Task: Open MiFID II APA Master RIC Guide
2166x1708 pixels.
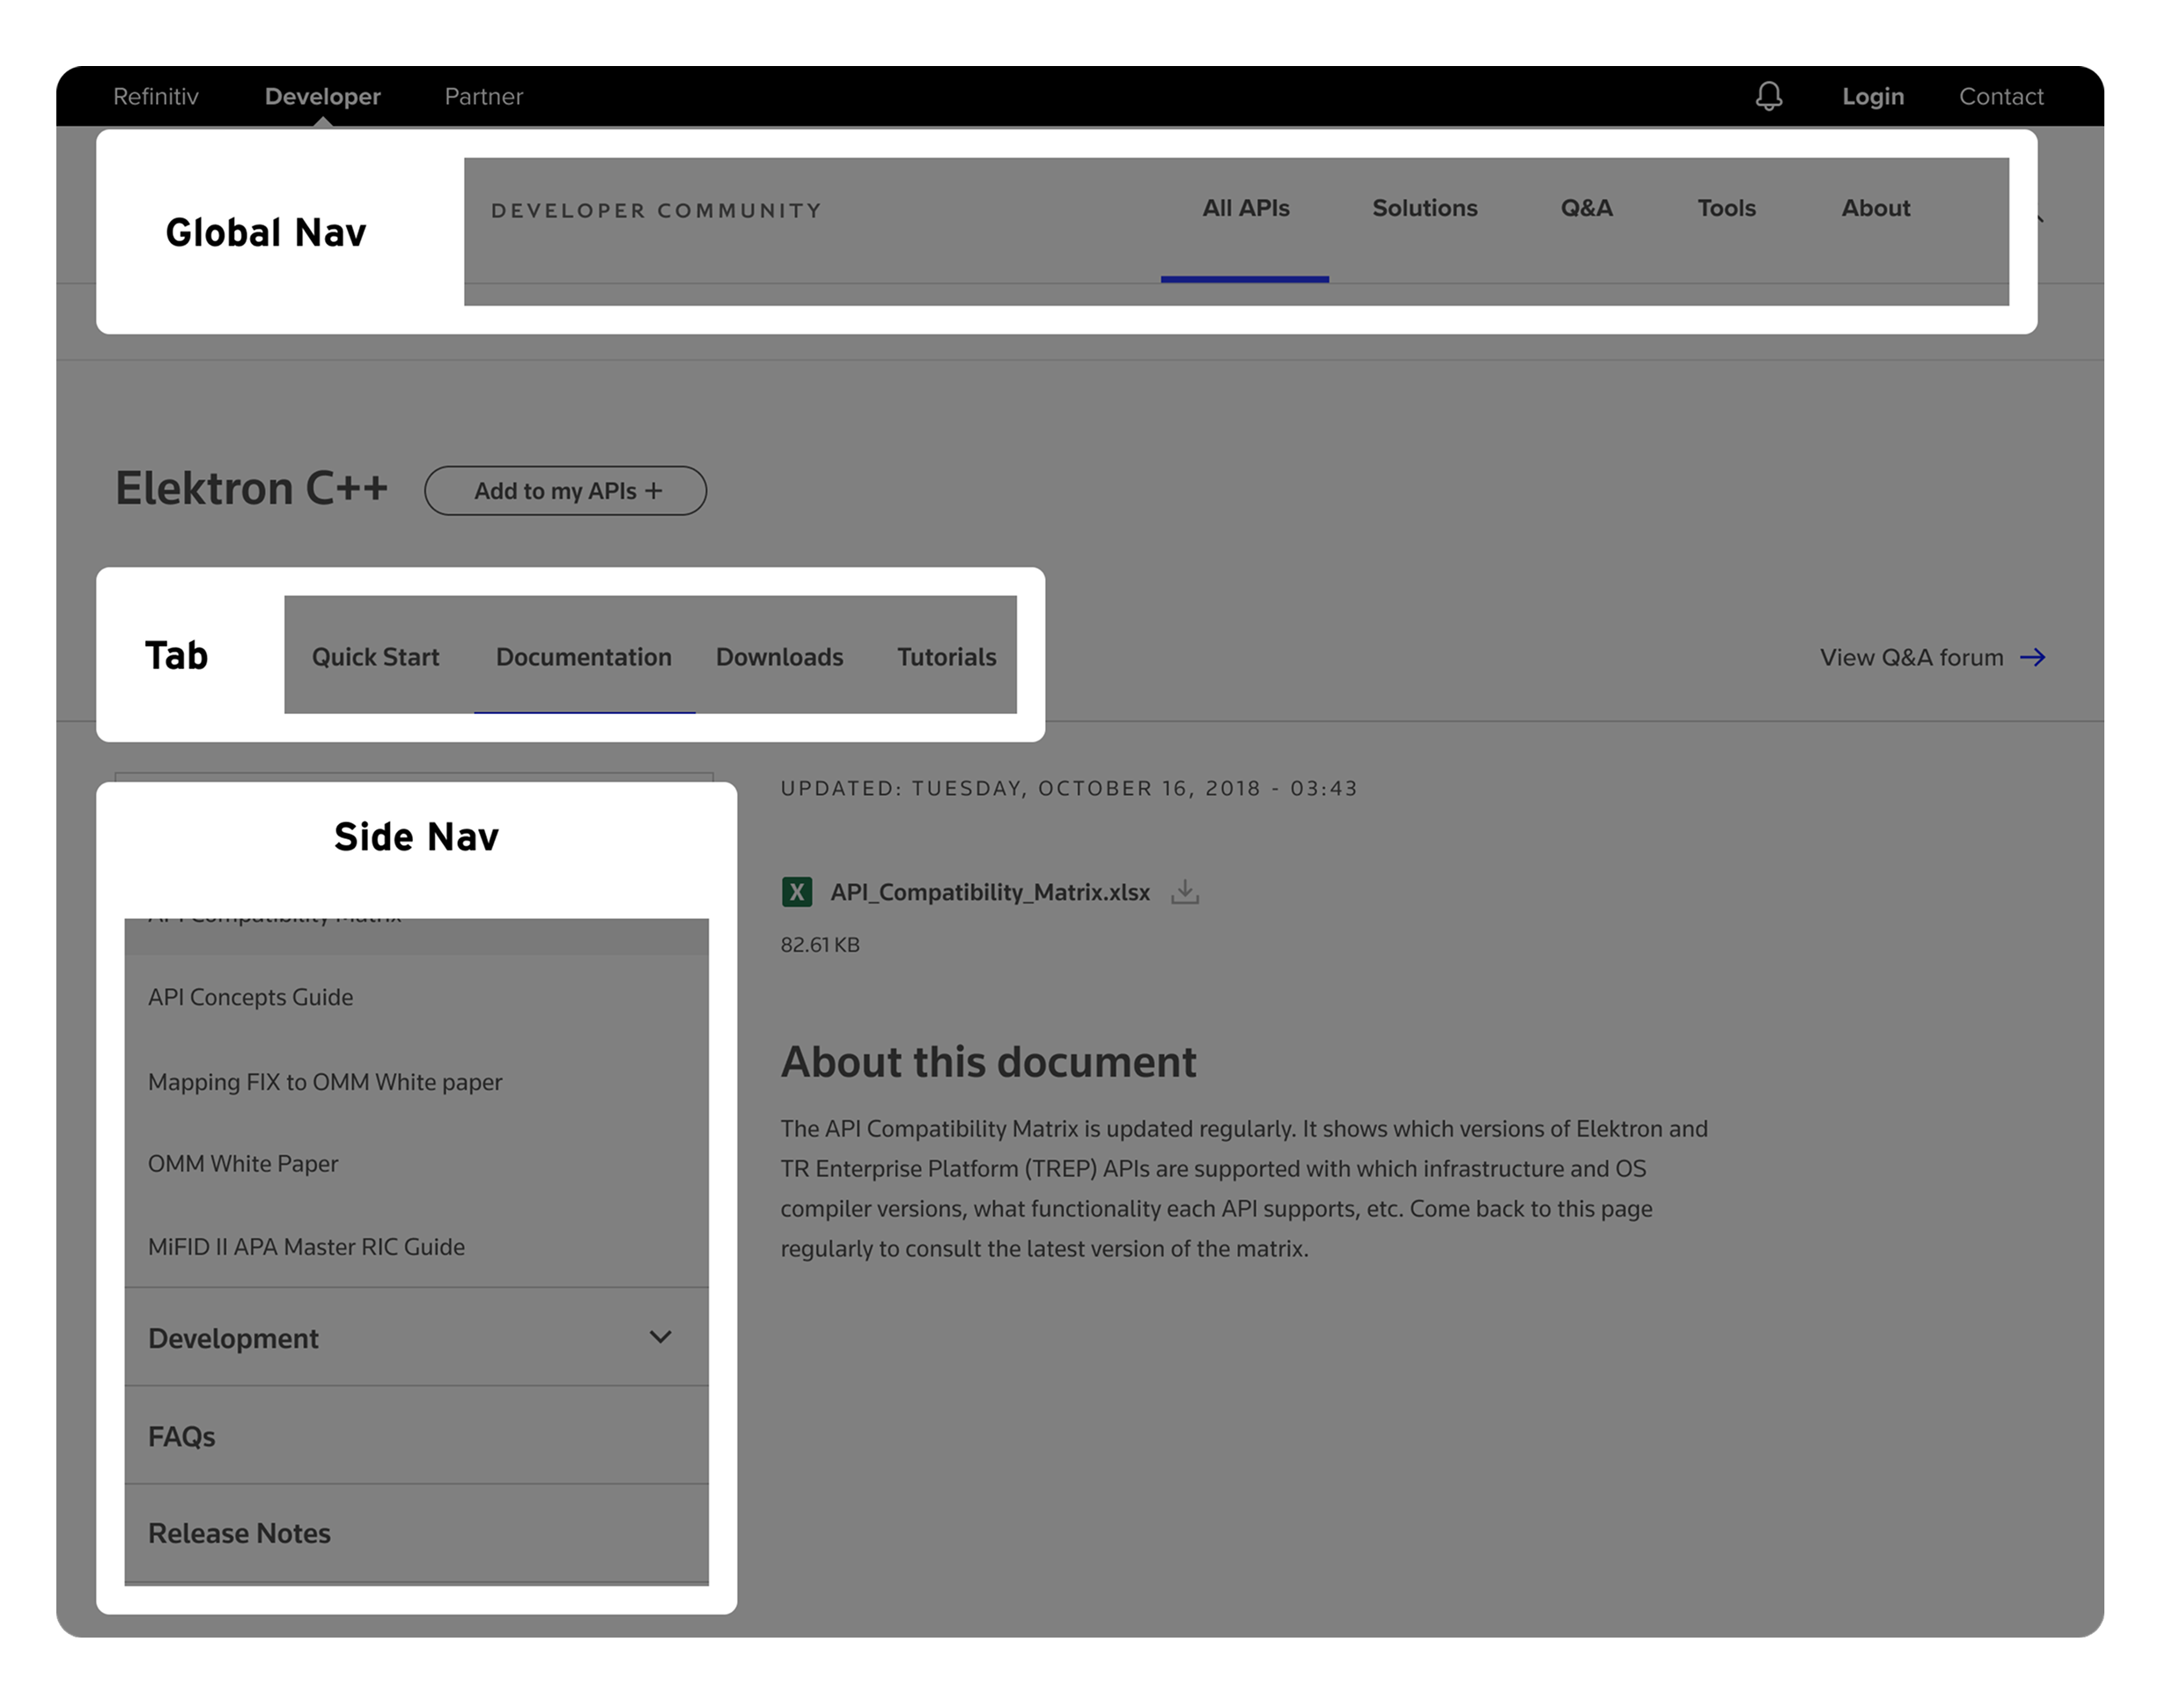Action: click(306, 1247)
